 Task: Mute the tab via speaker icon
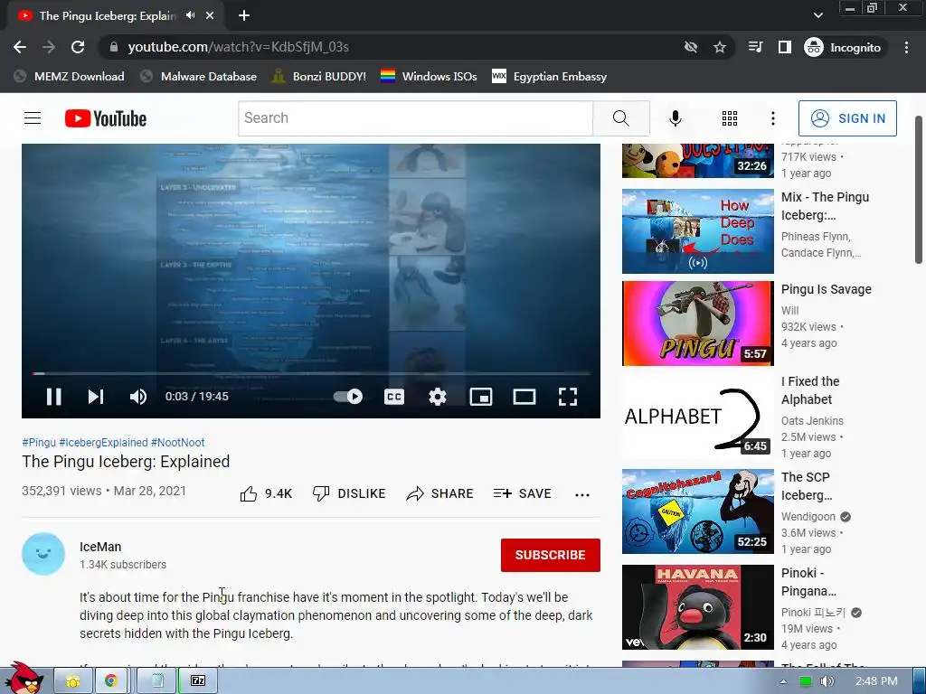pos(190,15)
